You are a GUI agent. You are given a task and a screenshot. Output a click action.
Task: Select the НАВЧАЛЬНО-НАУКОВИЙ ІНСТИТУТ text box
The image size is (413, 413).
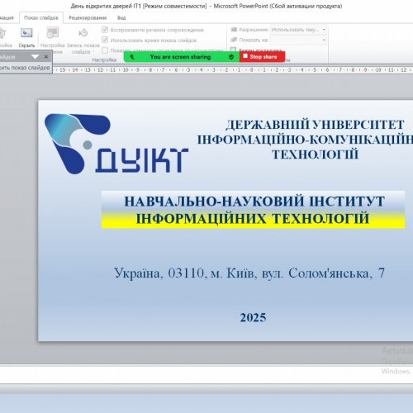tap(253, 209)
